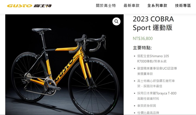Click the GUSTO yellow logo
The width and height of the screenshot is (196, 115).
pos(20,6)
